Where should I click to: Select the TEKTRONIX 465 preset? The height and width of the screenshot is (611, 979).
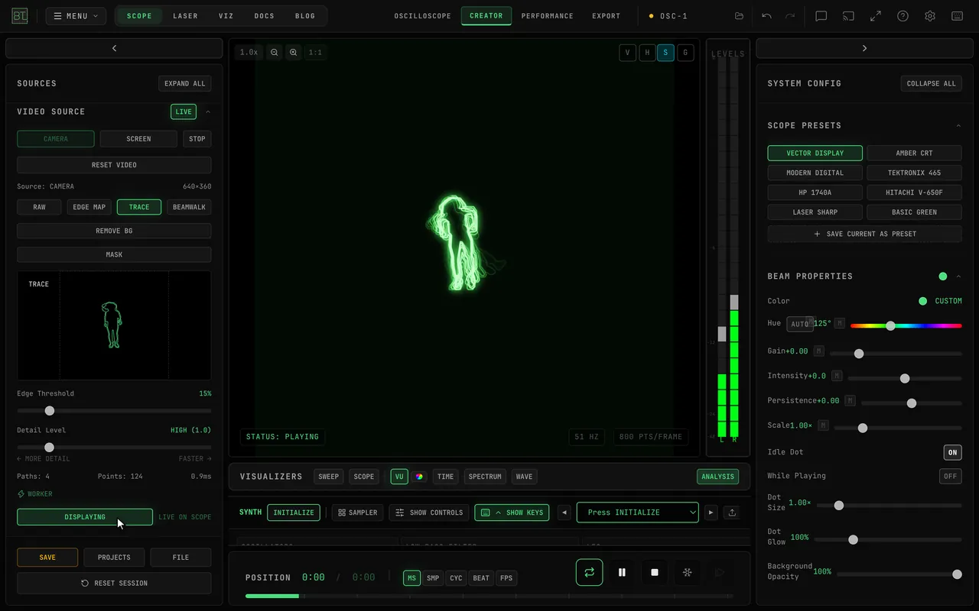(x=914, y=173)
